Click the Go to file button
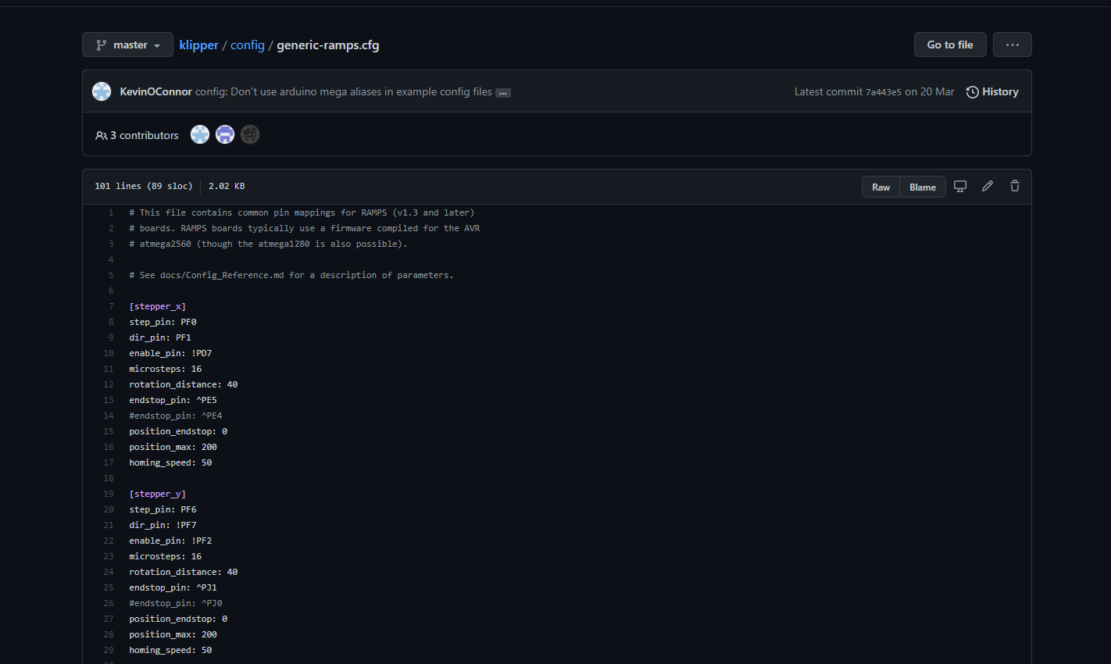The height and width of the screenshot is (664, 1111). click(x=949, y=45)
